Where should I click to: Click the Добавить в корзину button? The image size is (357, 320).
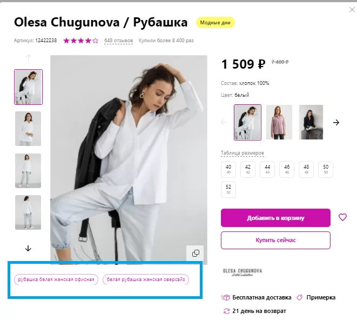[275, 218]
